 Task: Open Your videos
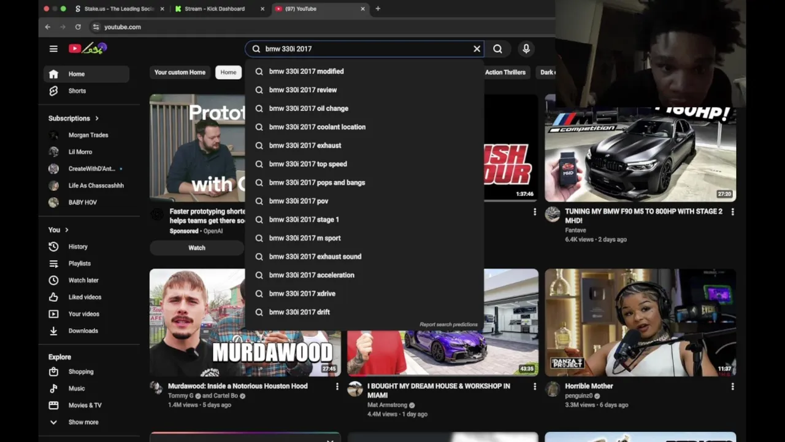pyautogui.click(x=86, y=314)
